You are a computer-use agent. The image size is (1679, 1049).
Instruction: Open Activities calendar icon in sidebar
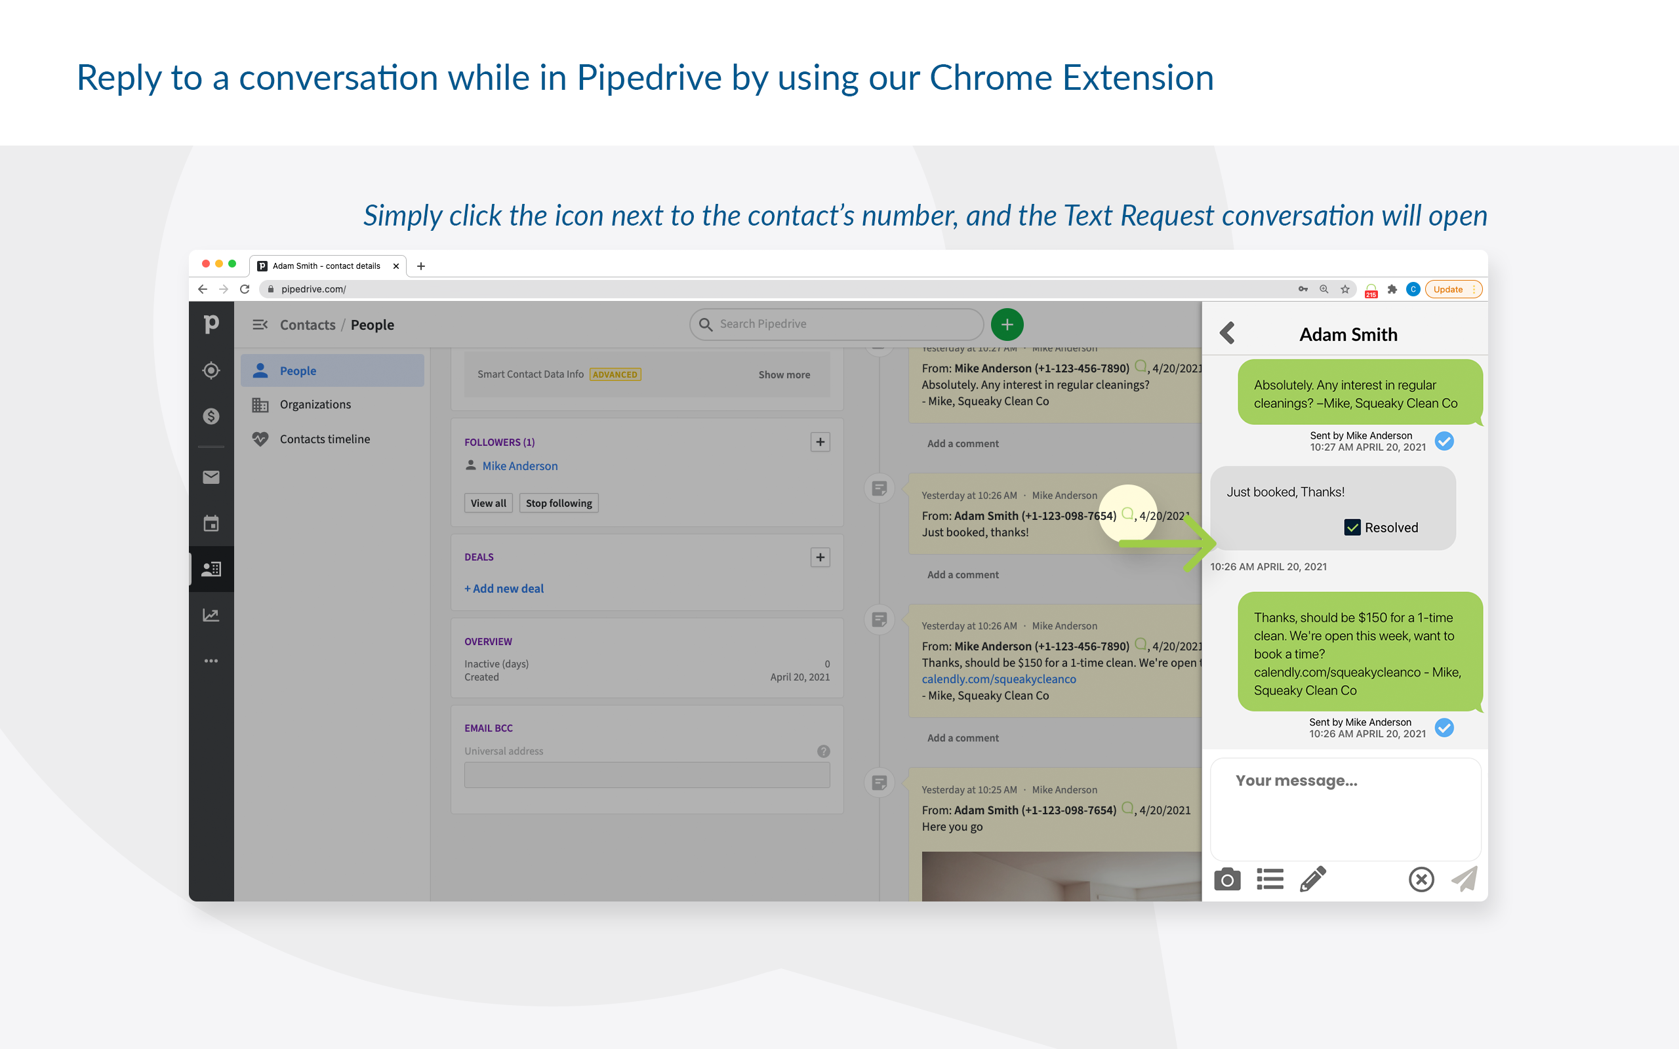(211, 523)
